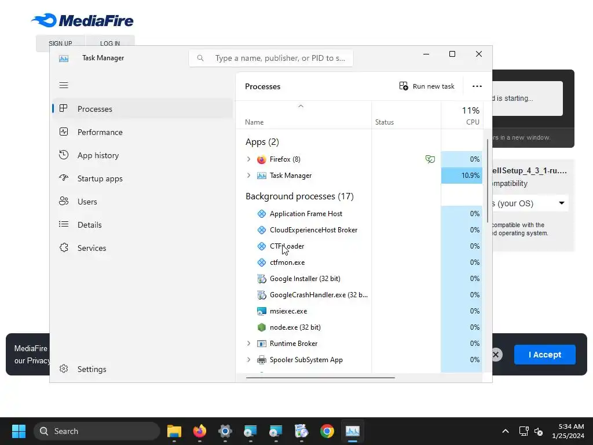Click the App history clock icon
The width and height of the screenshot is (593, 445).
(x=64, y=155)
